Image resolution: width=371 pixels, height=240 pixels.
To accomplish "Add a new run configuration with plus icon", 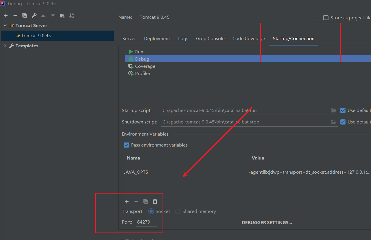I will point(6,16).
